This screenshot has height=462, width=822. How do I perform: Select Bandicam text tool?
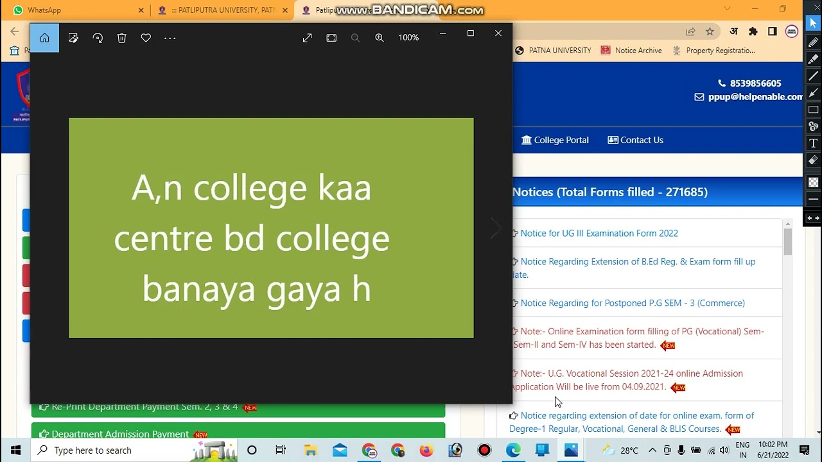pos(813,143)
